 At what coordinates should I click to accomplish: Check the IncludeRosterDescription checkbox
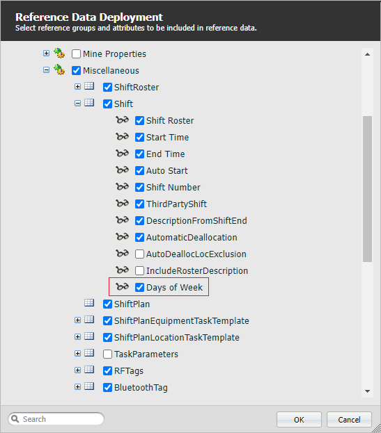click(139, 270)
